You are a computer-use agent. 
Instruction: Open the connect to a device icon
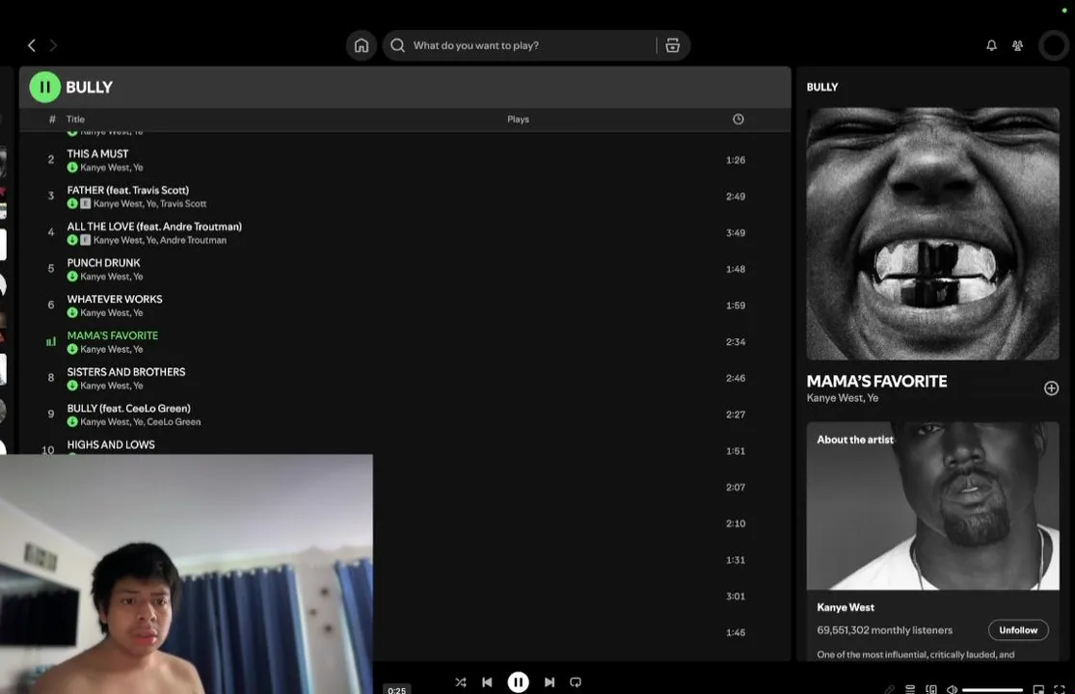click(931, 689)
